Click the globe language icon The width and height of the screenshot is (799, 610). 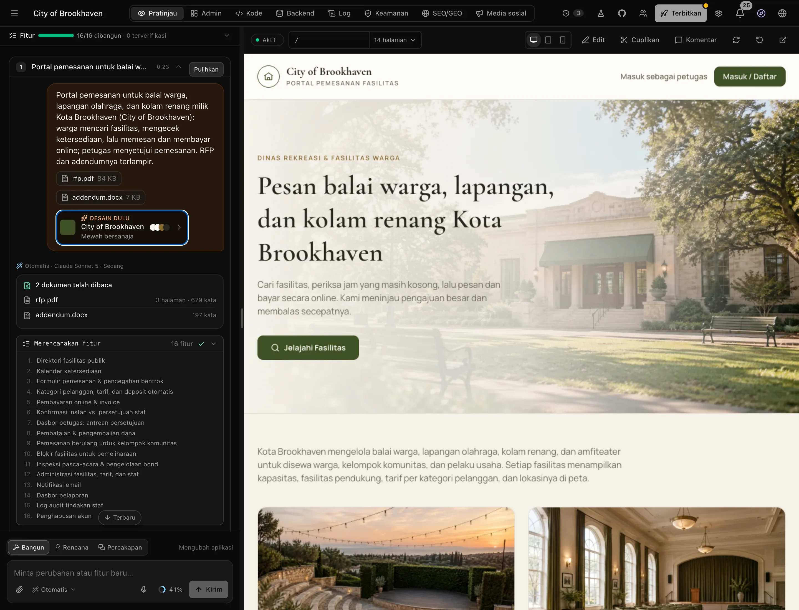pos(782,13)
